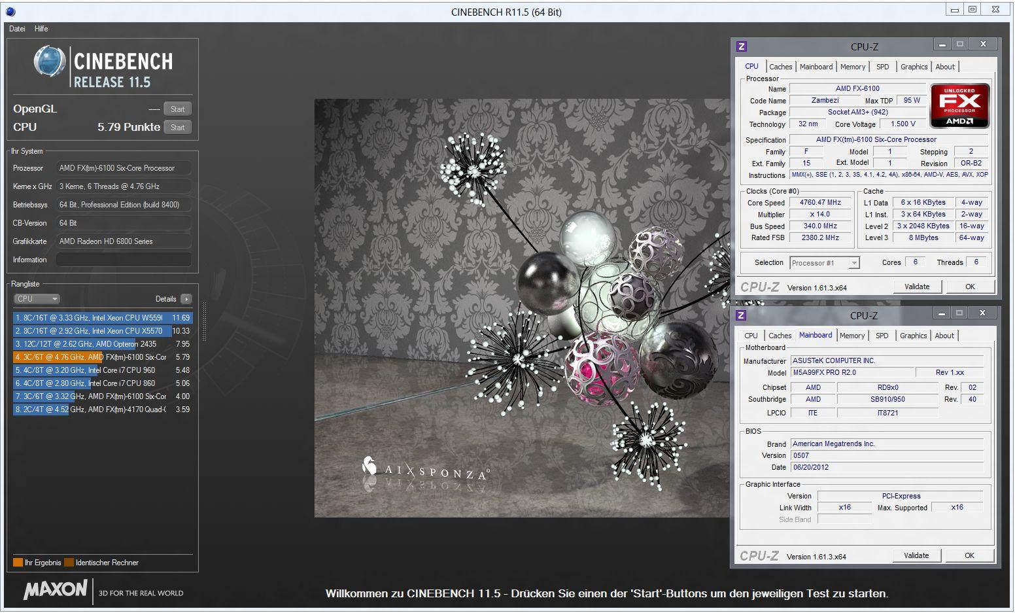
Task: Switch to CPU tab in bottom CPU-Z
Action: 751,336
